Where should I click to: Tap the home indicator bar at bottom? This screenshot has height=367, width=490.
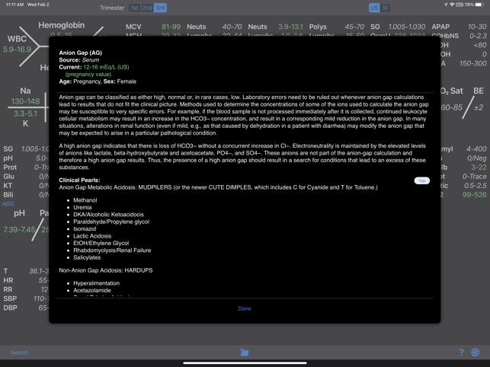pyautogui.click(x=245, y=362)
